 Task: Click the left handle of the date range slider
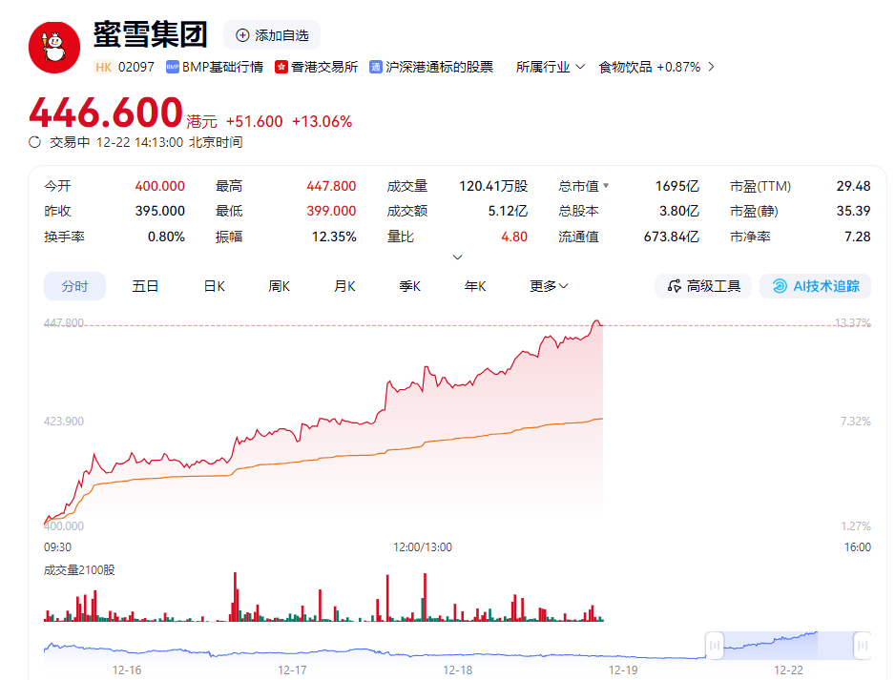pos(715,646)
